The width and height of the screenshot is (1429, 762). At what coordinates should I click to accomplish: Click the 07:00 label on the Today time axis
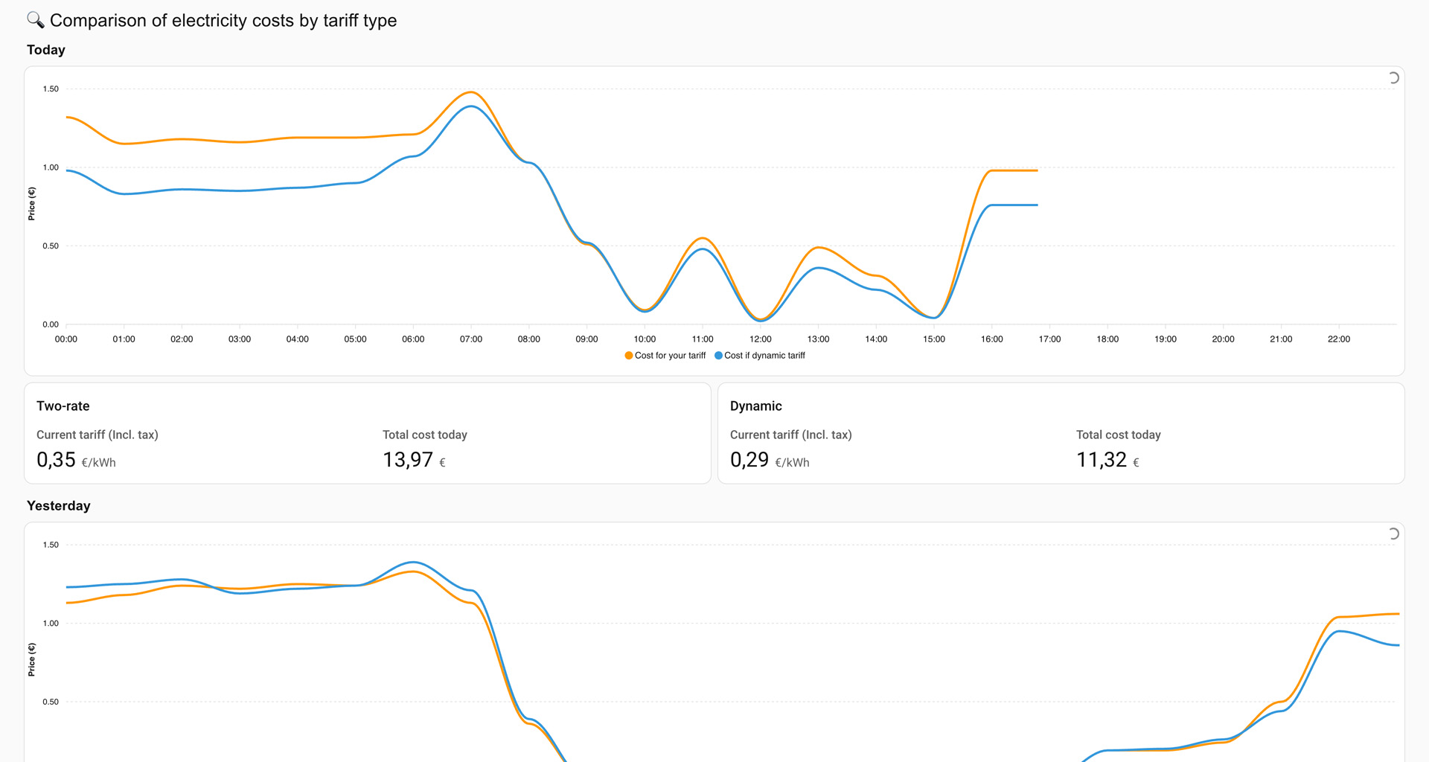click(471, 339)
